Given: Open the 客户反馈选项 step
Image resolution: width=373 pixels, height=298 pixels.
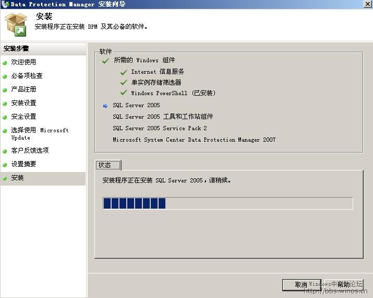Looking at the screenshot, I should pos(30,151).
